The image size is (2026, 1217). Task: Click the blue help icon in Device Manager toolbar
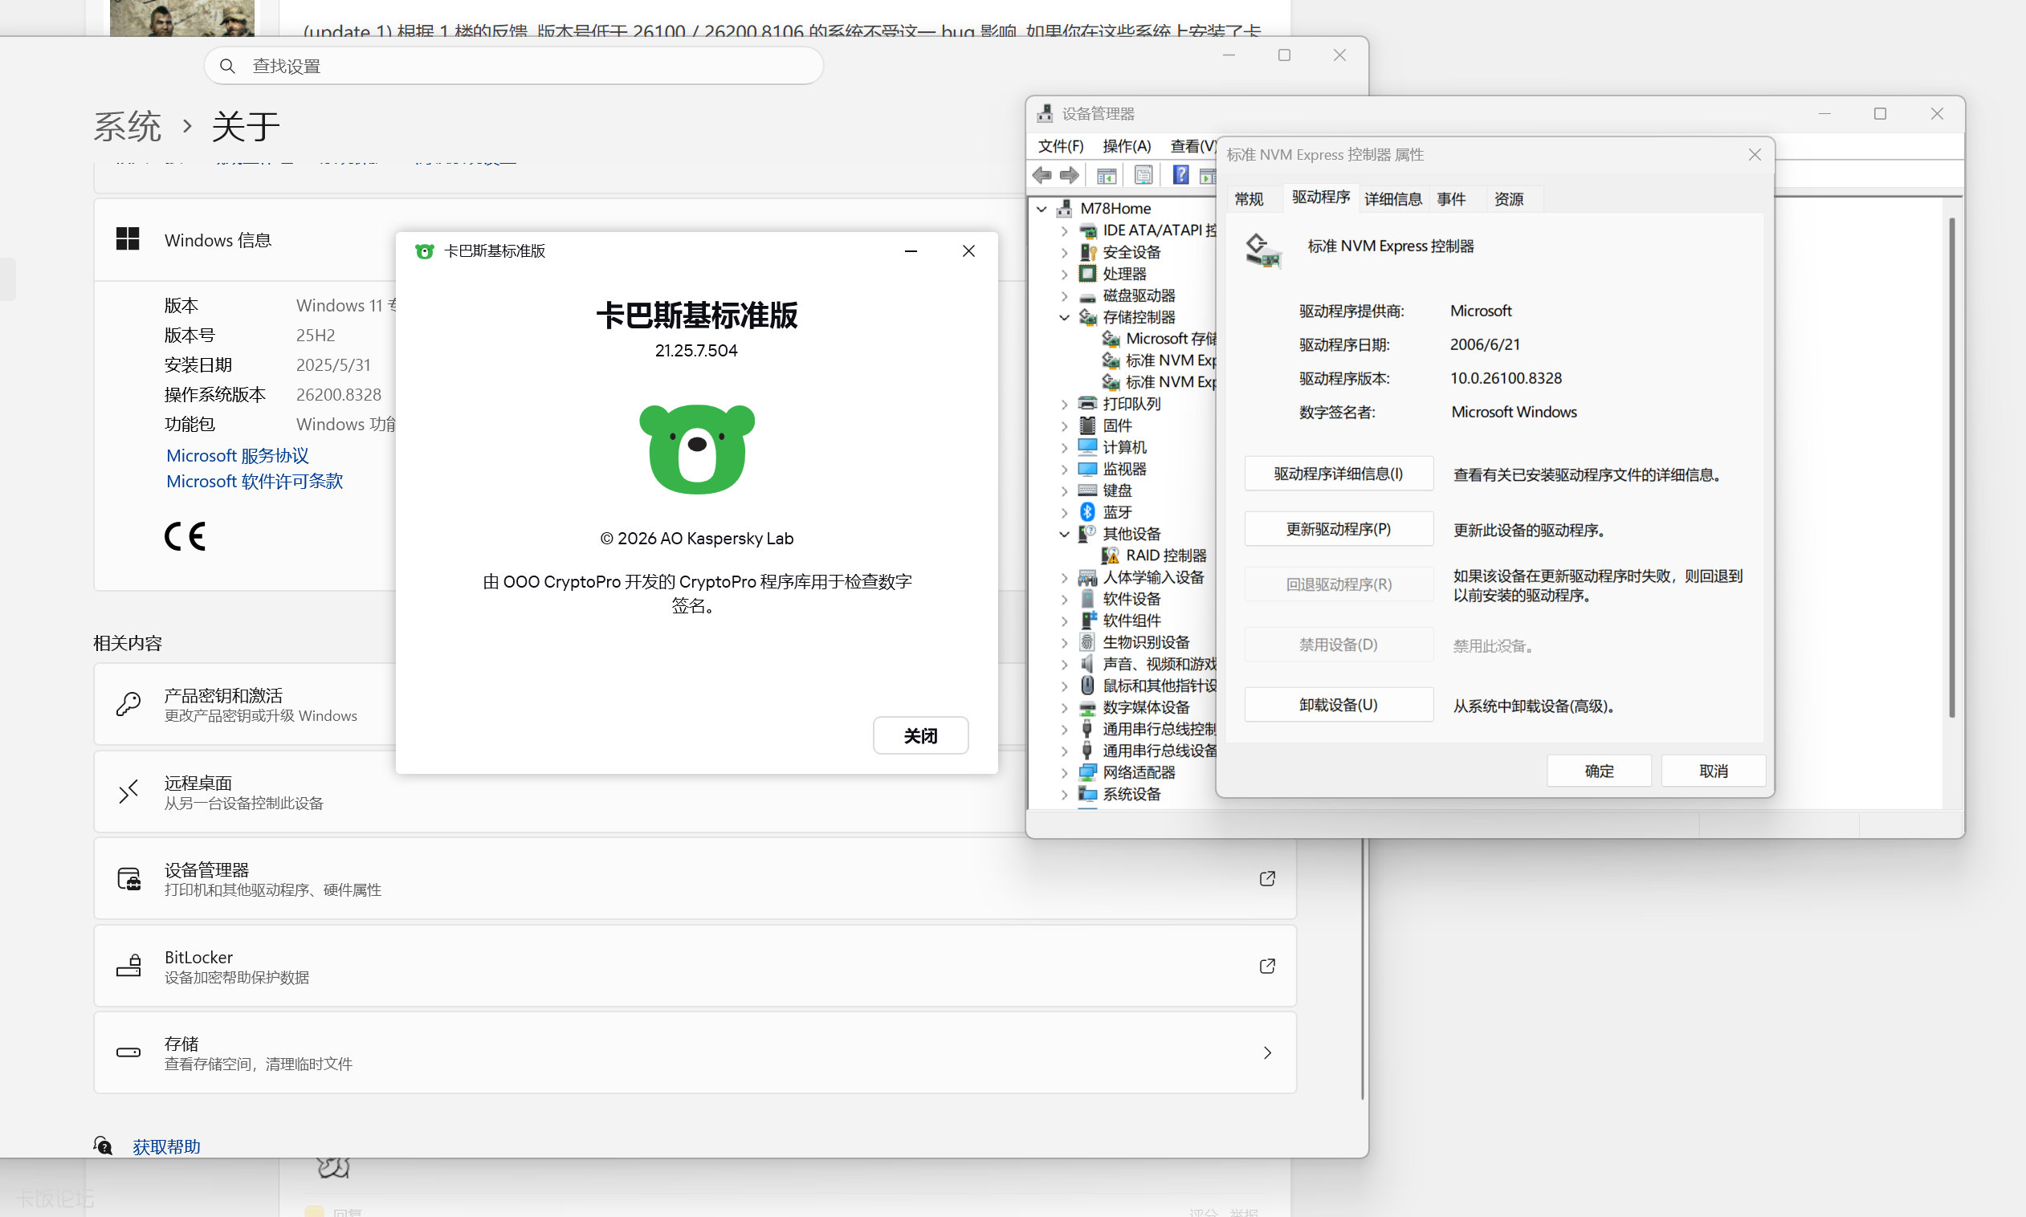coord(1180,175)
